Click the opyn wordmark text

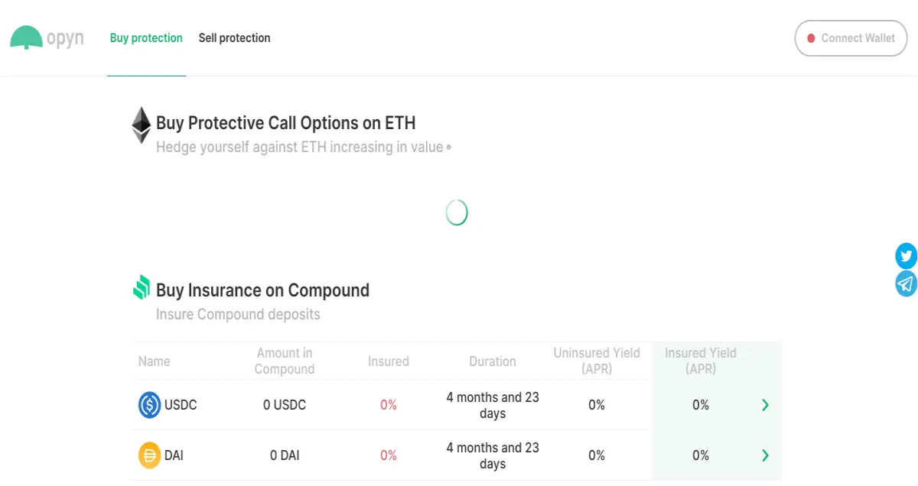point(65,39)
